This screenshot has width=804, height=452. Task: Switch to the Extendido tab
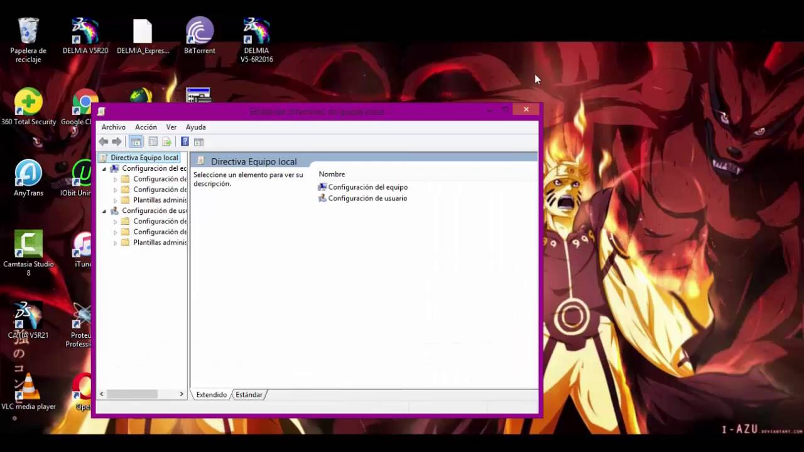[x=211, y=395]
